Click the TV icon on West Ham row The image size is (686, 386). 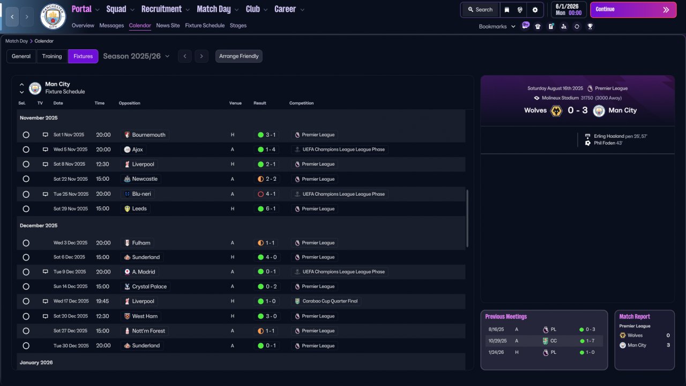[x=46, y=316]
